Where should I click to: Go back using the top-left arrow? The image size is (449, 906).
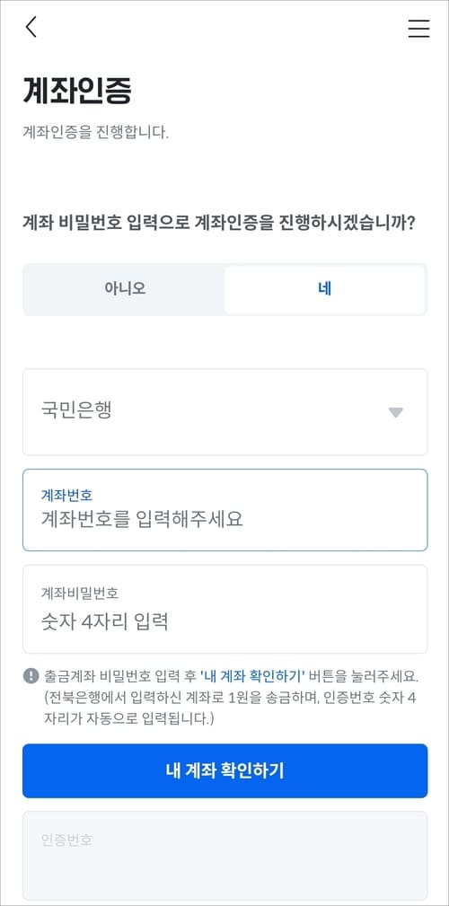(x=31, y=27)
